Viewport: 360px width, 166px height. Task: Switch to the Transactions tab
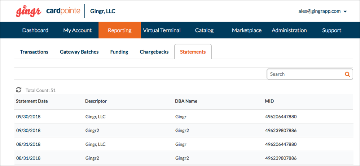pos(34,52)
